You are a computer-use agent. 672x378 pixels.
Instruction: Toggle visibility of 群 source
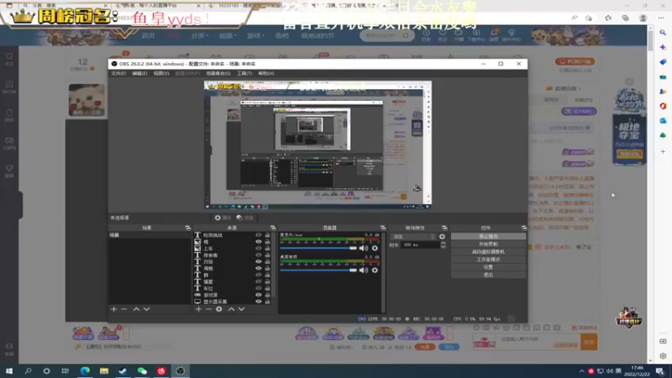coord(259,276)
